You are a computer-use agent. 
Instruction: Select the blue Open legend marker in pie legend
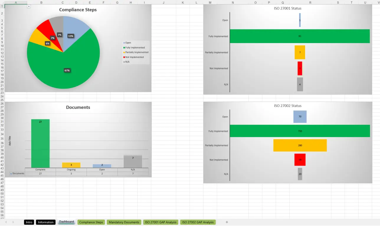click(124, 43)
